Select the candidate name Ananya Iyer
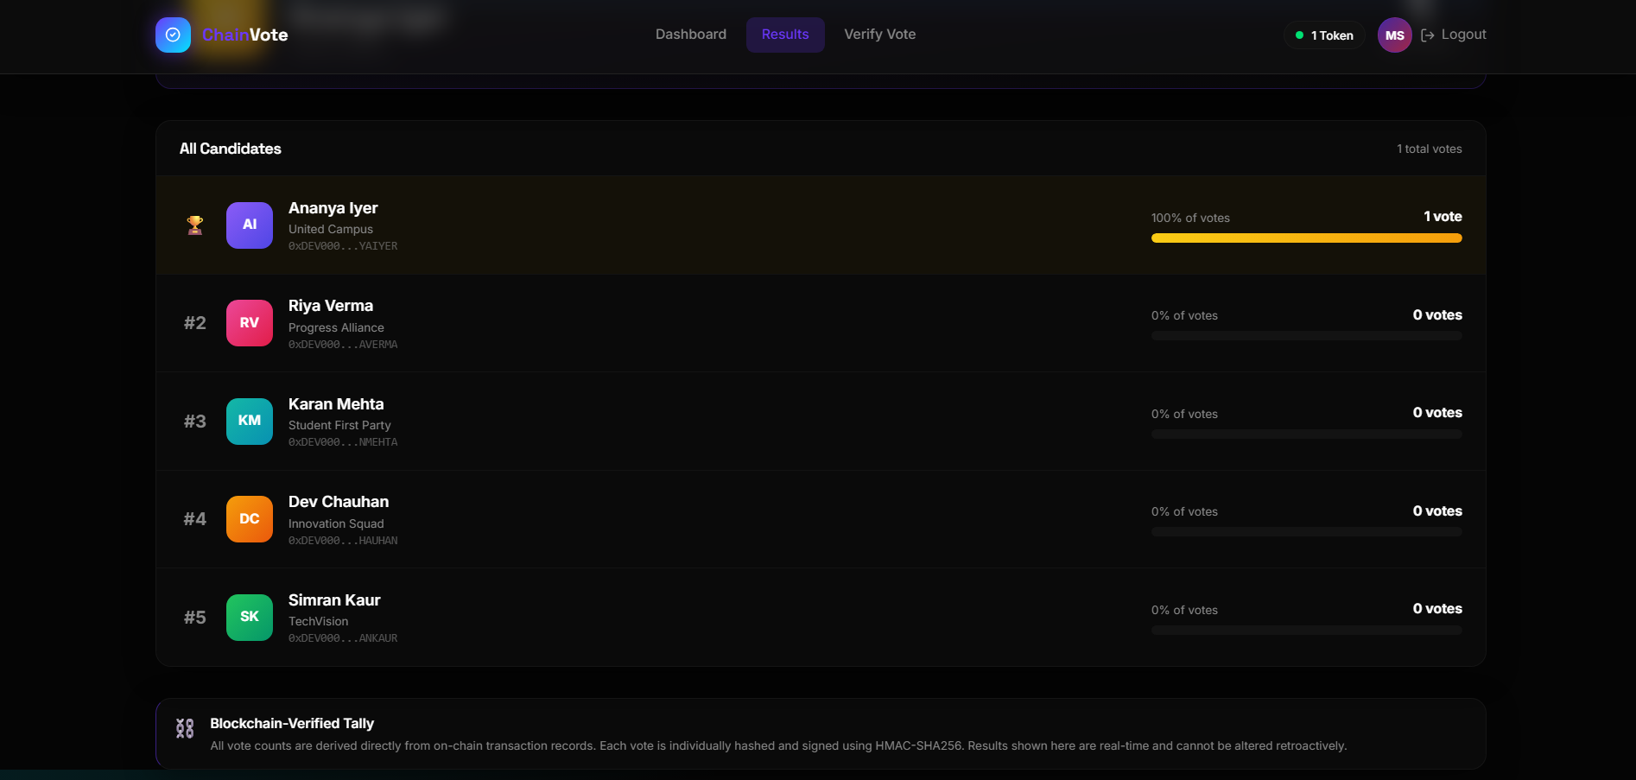The image size is (1636, 780). [x=333, y=208]
